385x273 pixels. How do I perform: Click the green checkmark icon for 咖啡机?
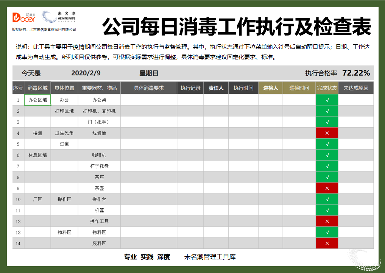[327, 155]
